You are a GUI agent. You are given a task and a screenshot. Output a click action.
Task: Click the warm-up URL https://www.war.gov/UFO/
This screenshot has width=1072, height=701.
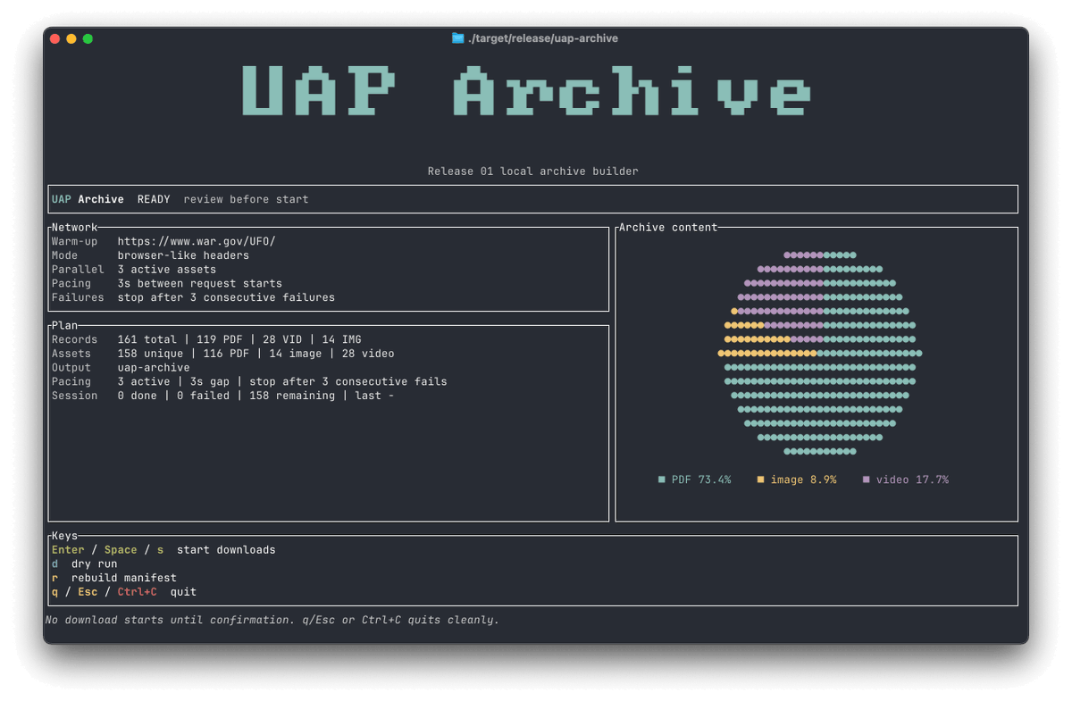click(x=197, y=241)
